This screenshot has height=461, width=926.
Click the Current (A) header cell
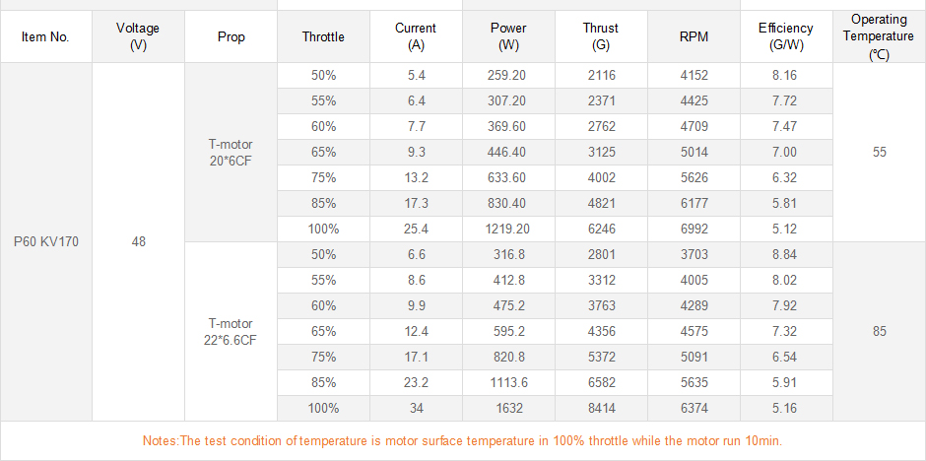[x=416, y=37]
